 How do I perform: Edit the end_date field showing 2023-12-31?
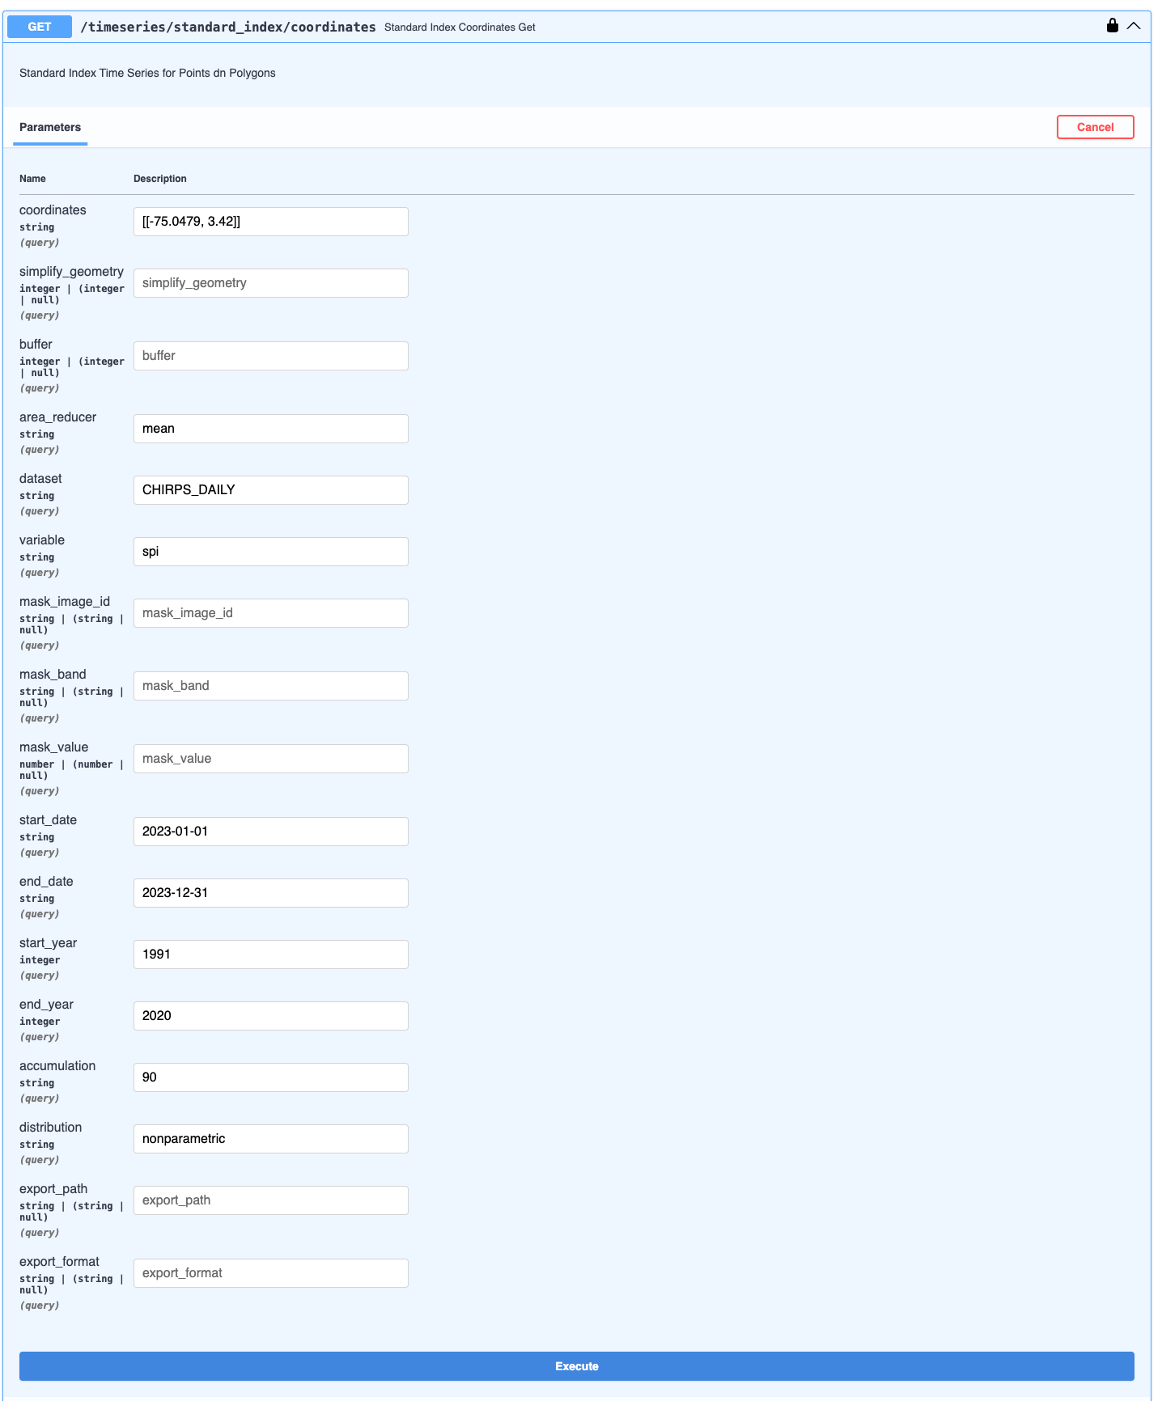point(270,893)
